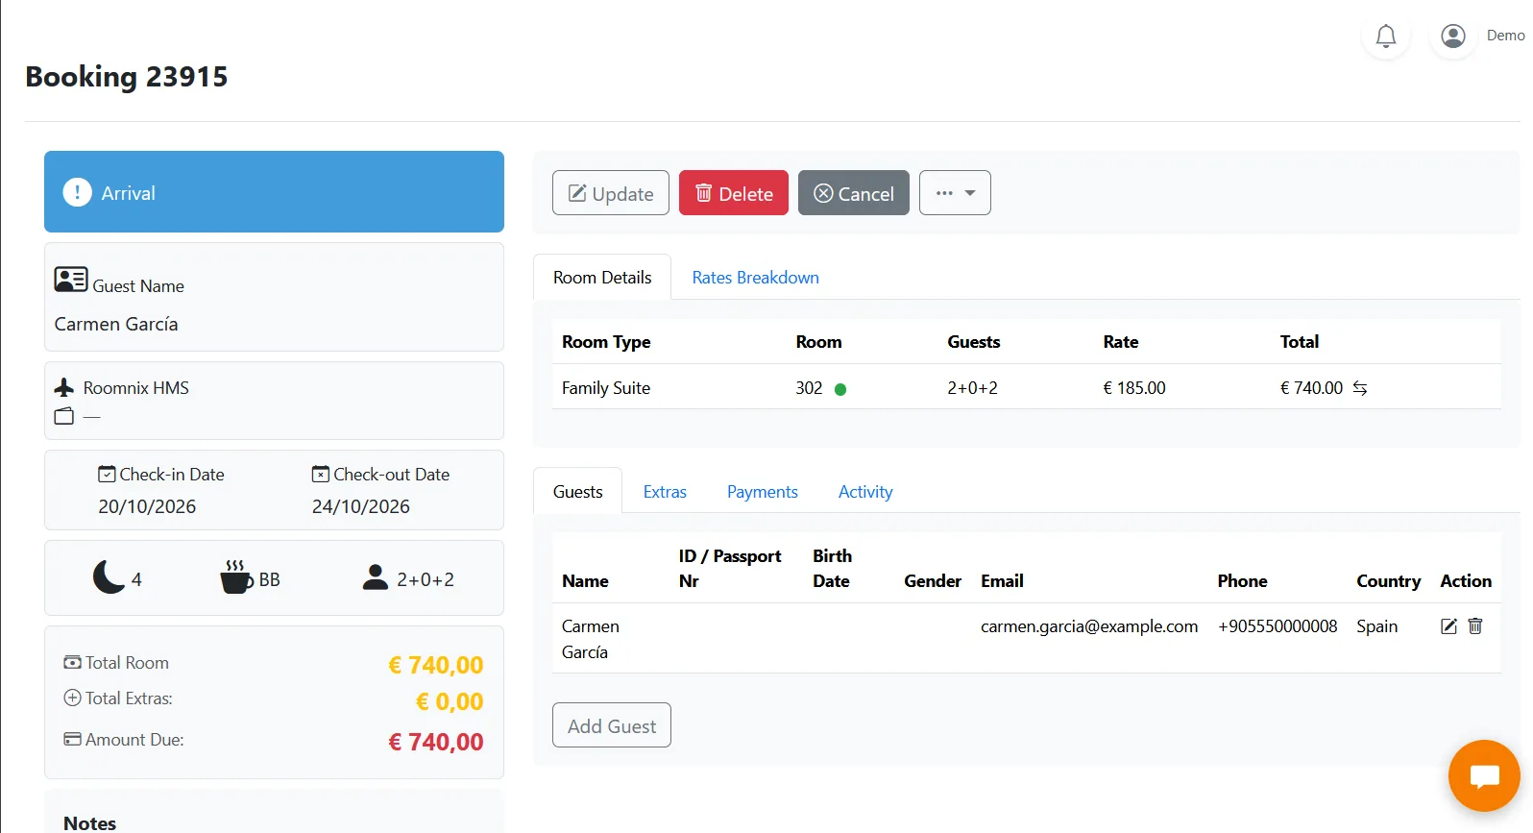Edit guest Carmen García with pencil icon
The height and width of the screenshot is (833, 1533).
[x=1449, y=626]
